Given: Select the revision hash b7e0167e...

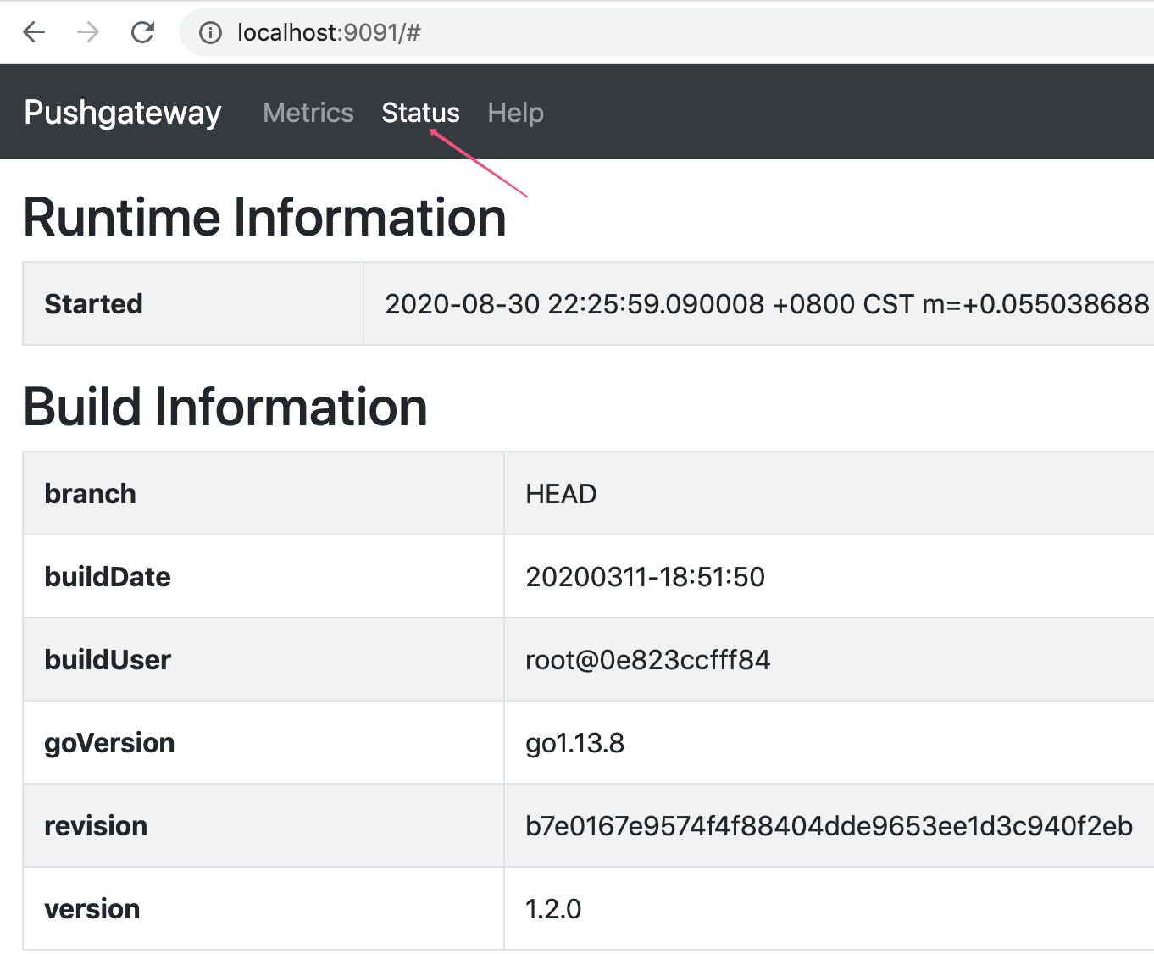Looking at the screenshot, I should click(x=829, y=825).
